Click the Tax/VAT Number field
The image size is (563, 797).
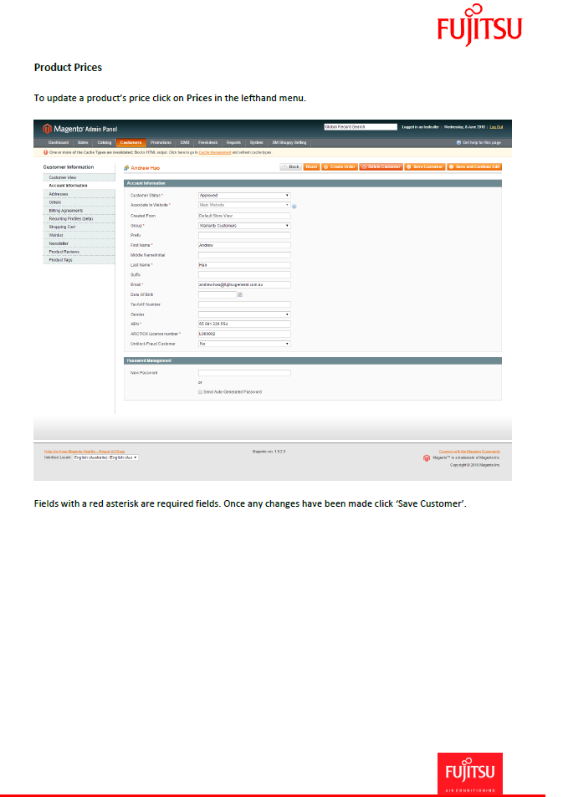coord(244,304)
